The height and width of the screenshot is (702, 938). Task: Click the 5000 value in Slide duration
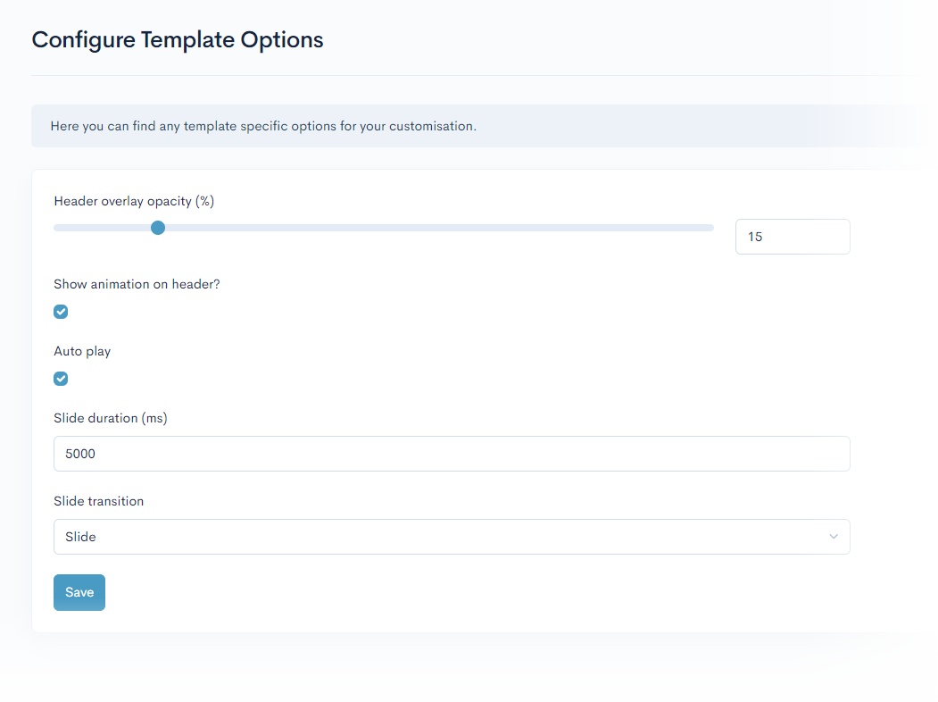click(x=80, y=454)
